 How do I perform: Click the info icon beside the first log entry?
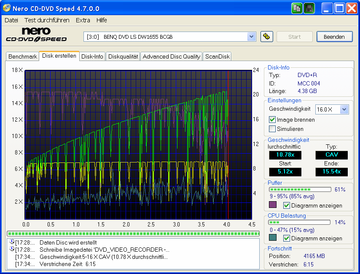[11, 242]
